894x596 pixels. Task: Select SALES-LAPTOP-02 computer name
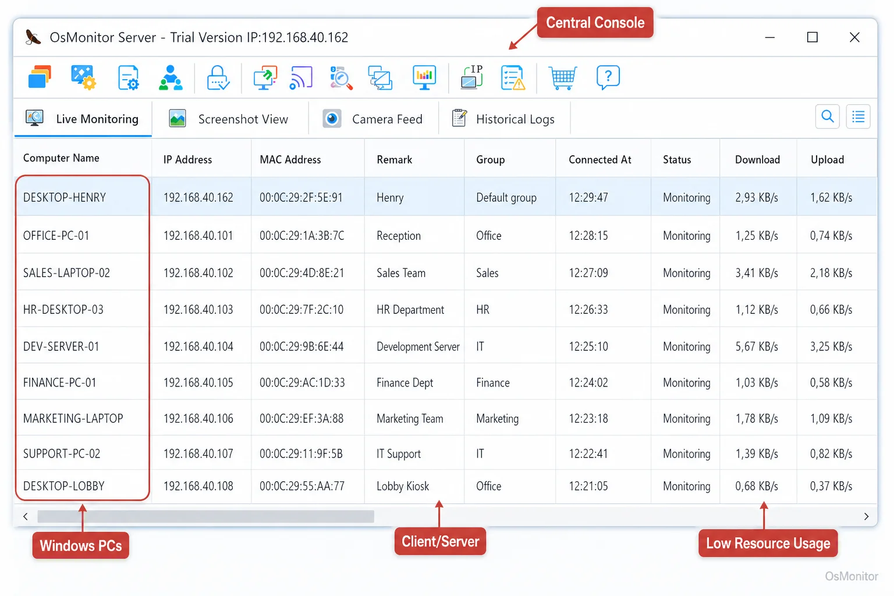(66, 273)
